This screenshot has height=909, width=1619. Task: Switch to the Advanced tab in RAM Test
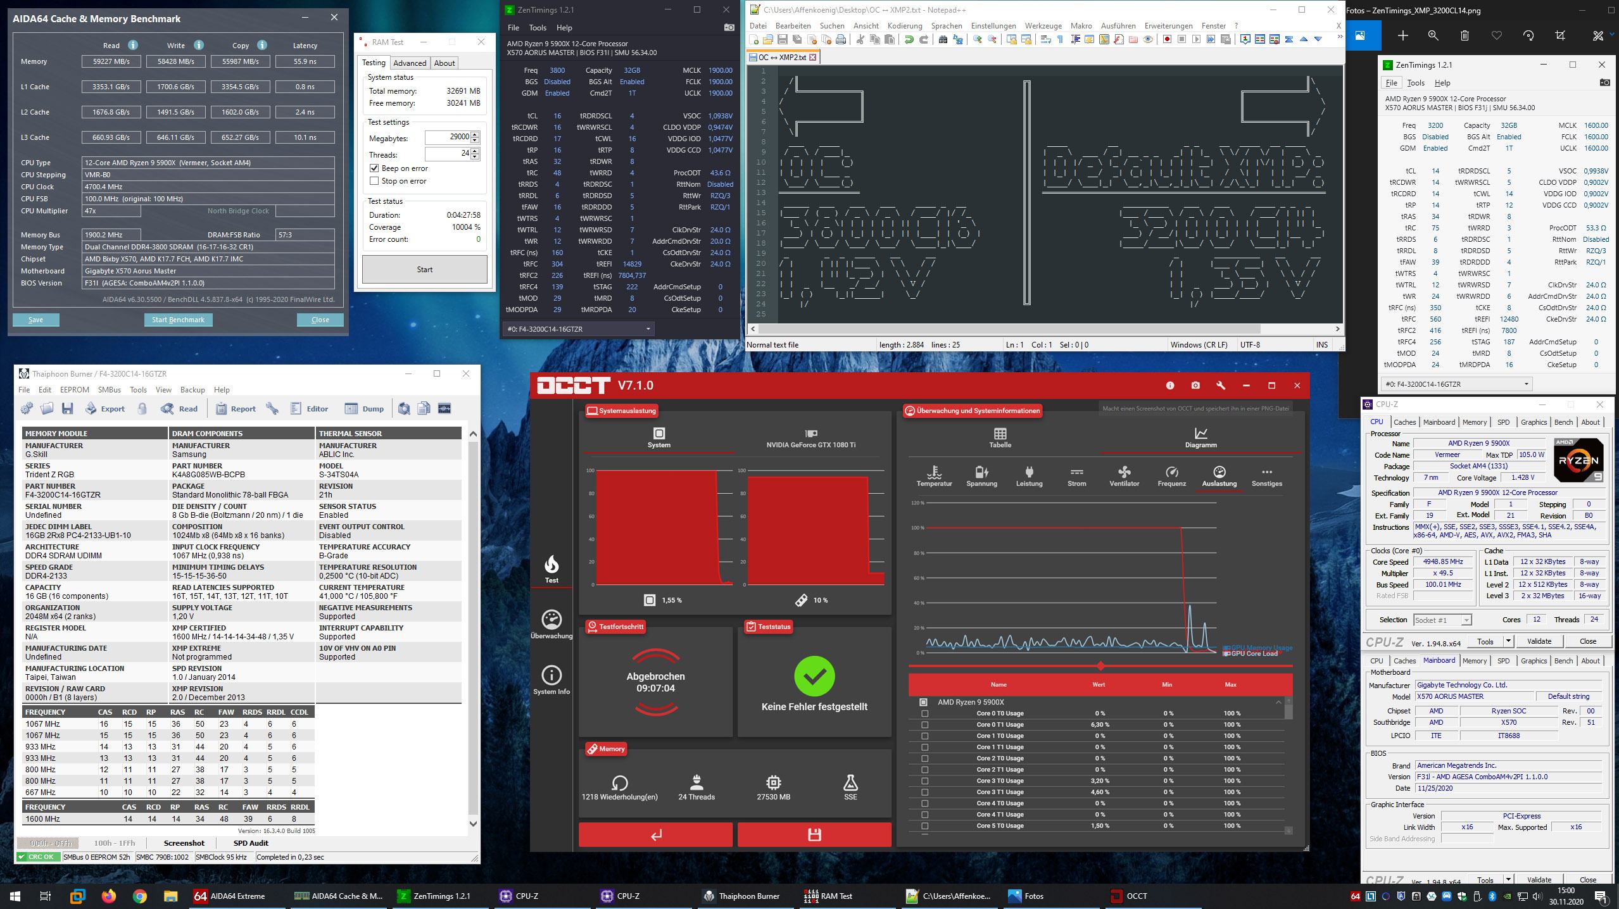click(x=410, y=63)
